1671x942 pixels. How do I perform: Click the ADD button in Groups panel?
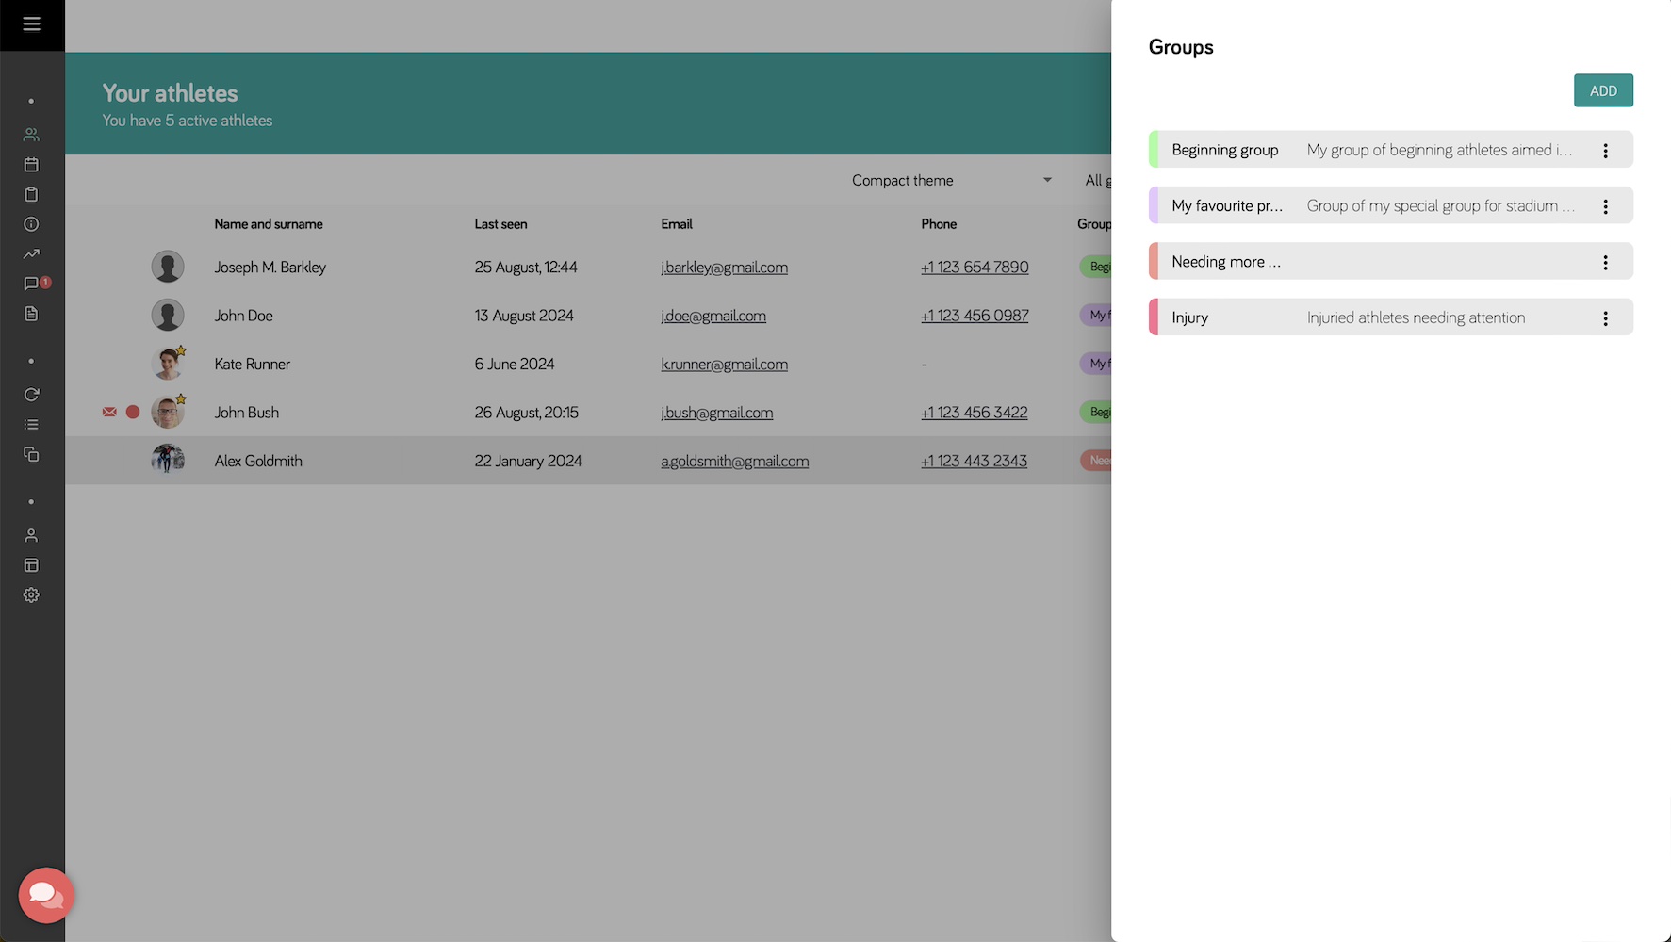(x=1602, y=90)
